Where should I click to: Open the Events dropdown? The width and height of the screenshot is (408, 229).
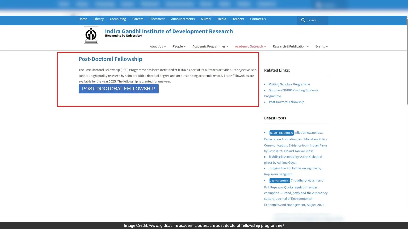click(x=322, y=46)
